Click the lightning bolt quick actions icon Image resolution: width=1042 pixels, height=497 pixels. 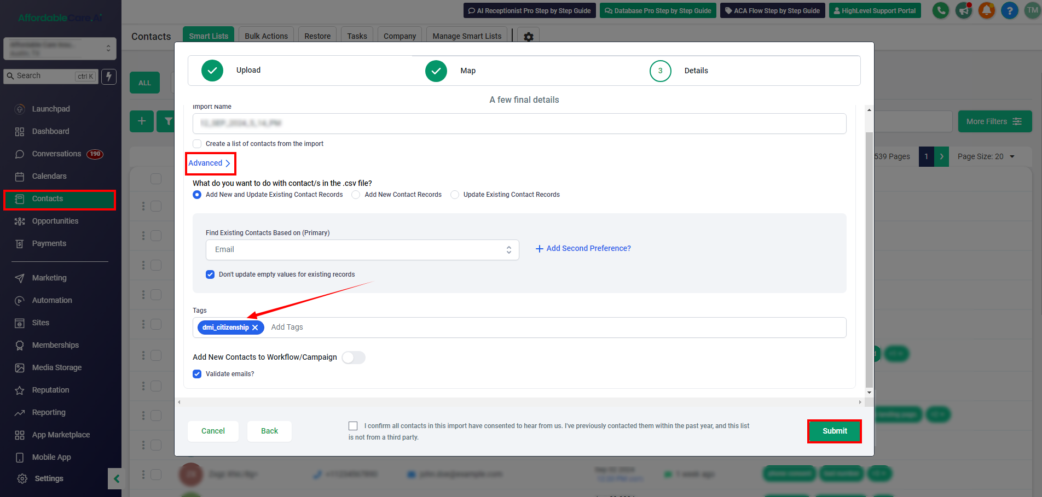[x=109, y=77]
